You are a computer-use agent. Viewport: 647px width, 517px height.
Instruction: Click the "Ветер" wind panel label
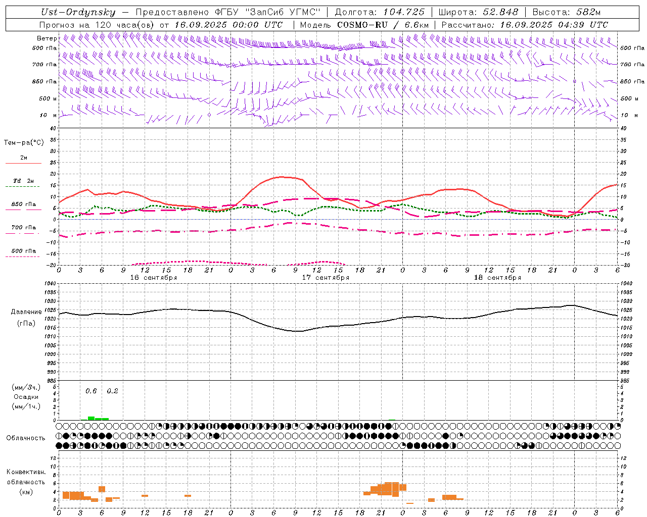[x=47, y=38]
